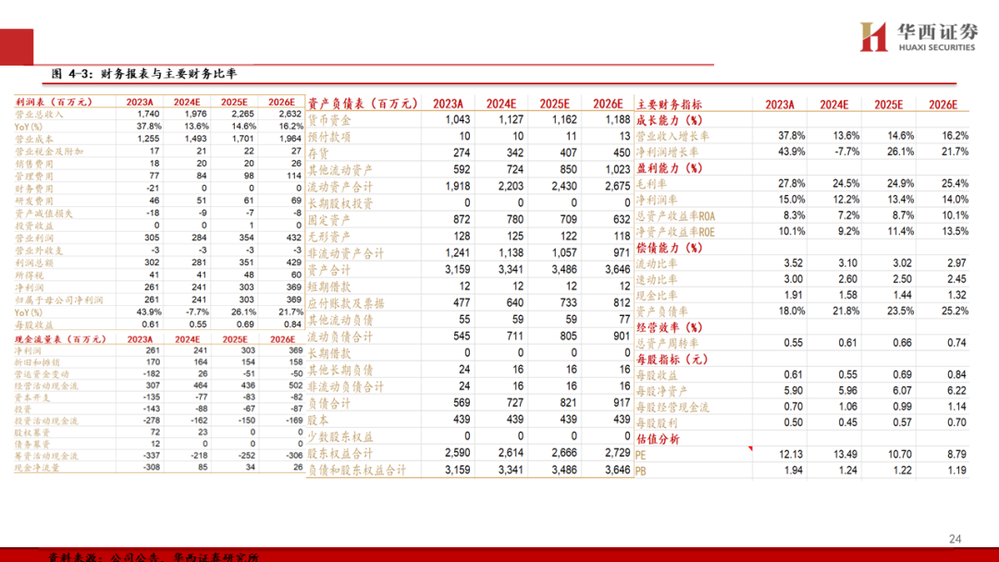Select the "股东权益合计" row label
The image size is (999, 562).
point(339,453)
